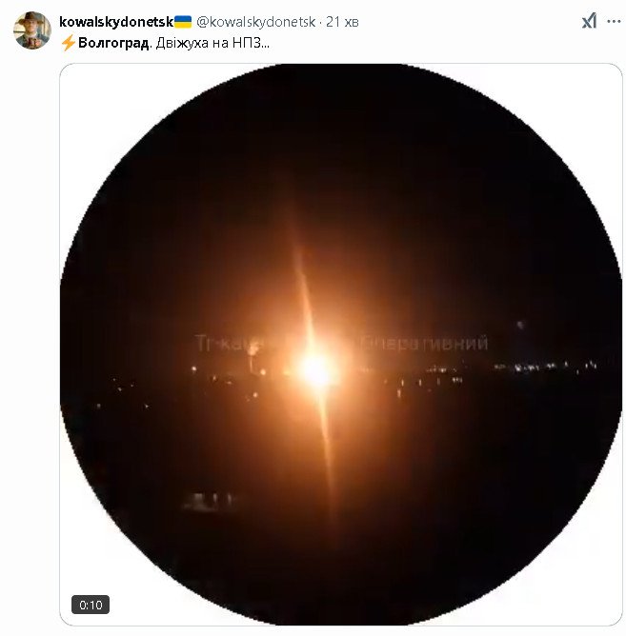Click the bold word 'Волгоград'
626x636 pixels.
click(113, 44)
